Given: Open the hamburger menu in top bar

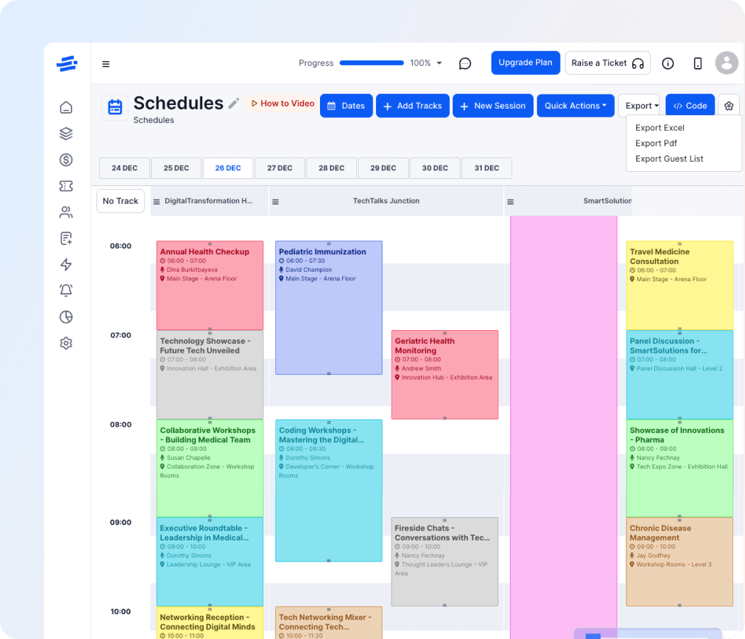Looking at the screenshot, I should [106, 64].
